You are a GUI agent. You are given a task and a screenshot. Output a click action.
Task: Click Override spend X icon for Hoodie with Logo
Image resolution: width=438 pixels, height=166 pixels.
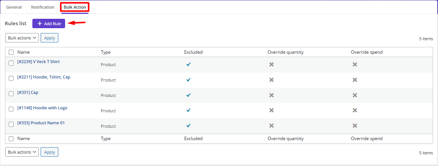[x=355, y=110]
